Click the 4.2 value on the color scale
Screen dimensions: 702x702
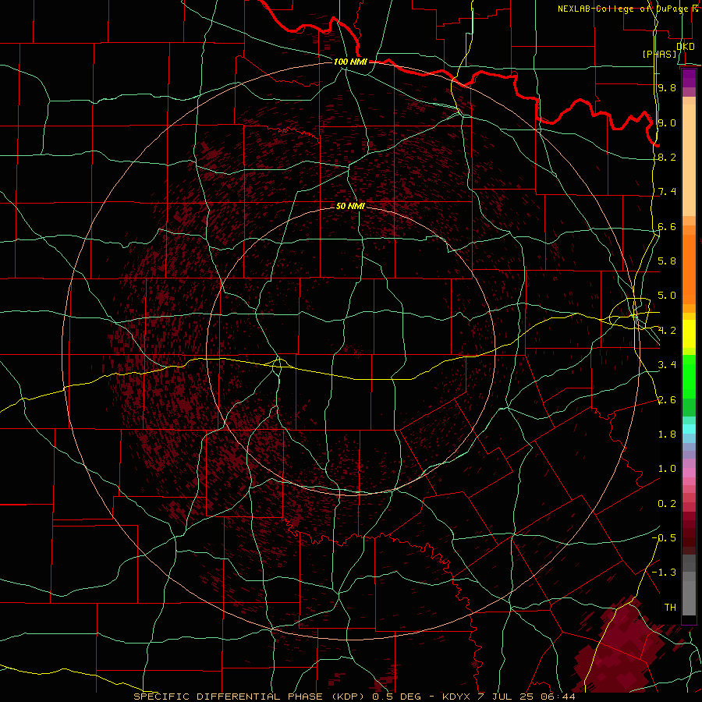click(x=667, y=331)
